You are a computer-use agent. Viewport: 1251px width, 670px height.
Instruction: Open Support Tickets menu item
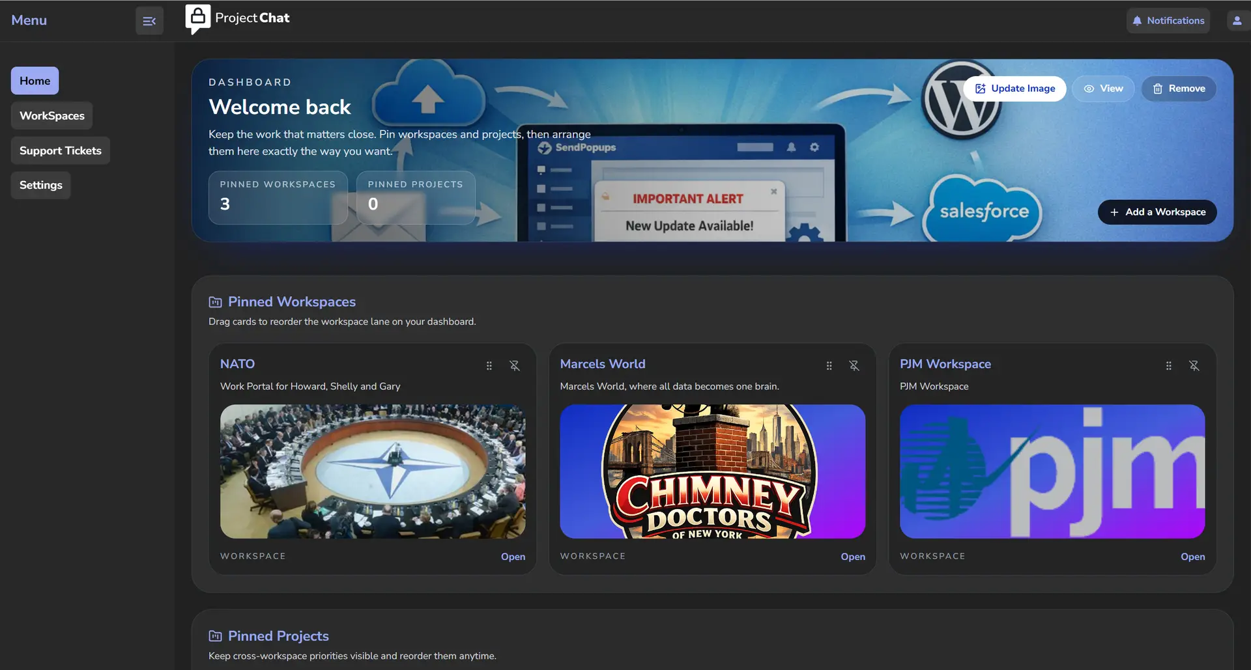coord(61,150)
